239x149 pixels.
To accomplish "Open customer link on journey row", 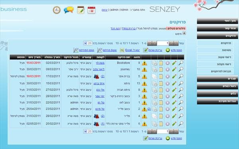I will pos(99,69).
